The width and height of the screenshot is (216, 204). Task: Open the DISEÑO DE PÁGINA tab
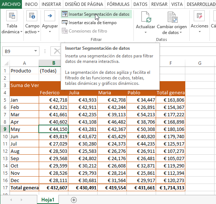[x=84, y=4]
